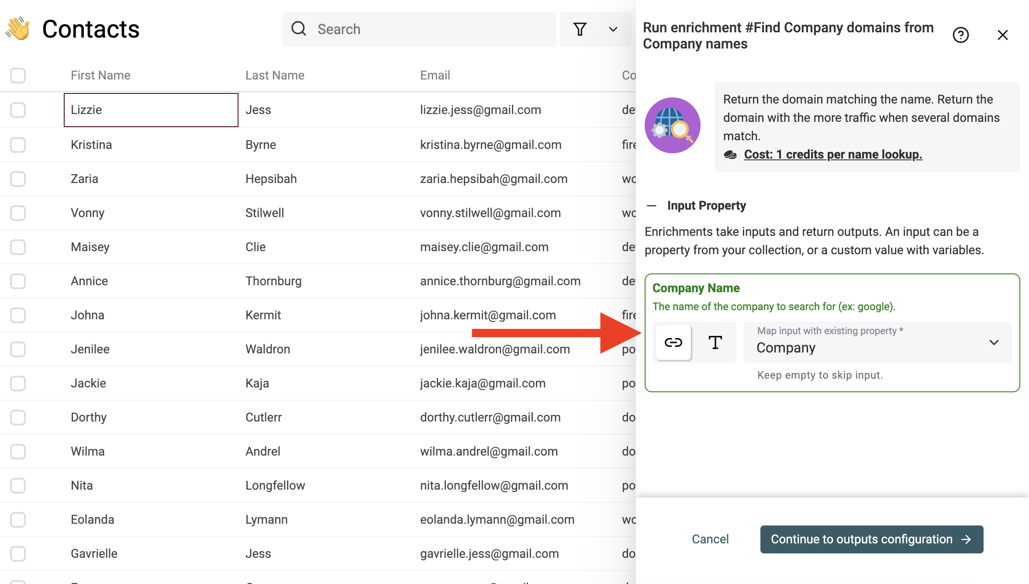Click the Email column header
The image size is (1029, 584).
pos(435,75)
